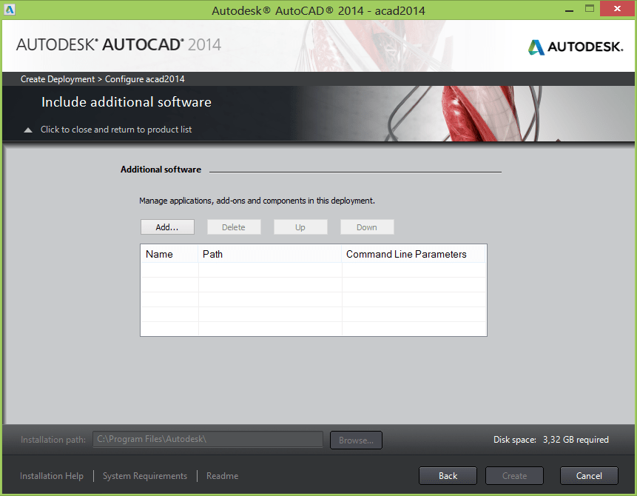Open the Installation Help link
Viewport: 637px width, 496px height.
tap(52, 476)
